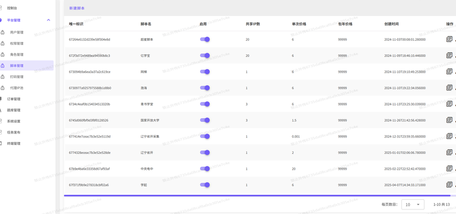Screen dimensions: 456x214
Task: Click the purple horizontal table scrollbar
Action: tap(257, 195)
